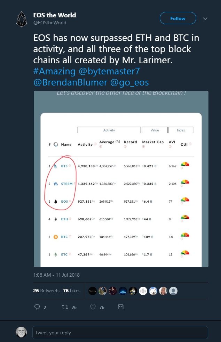The width and height of the screenshot is (221, 342).
Task: View the 26 Retweets list
Action: point(46,291)
